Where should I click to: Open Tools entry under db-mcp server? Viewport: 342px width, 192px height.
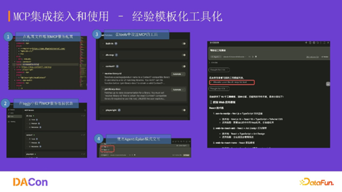click(x=33, y=120)
